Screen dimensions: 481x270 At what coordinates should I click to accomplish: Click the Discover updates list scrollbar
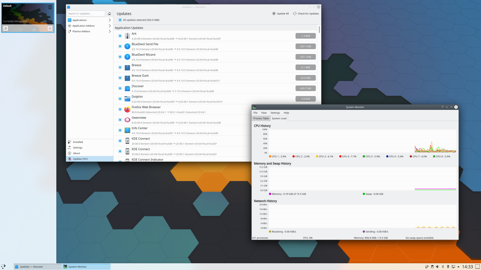pyautogui.click(x=319, y=29)
